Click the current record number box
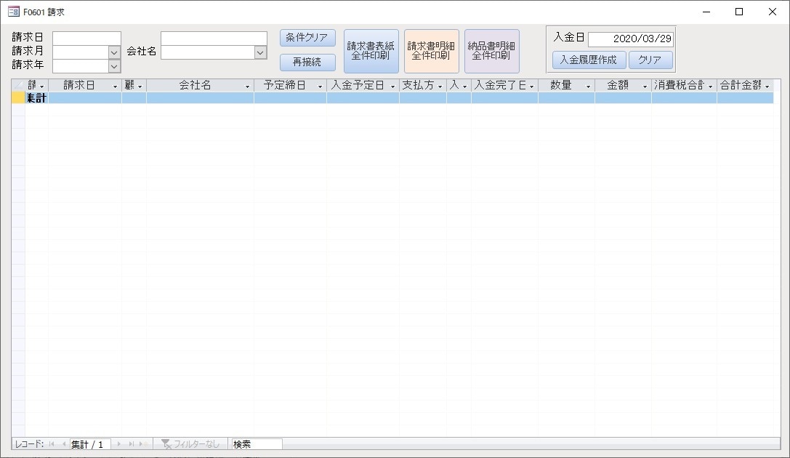The image size is (790, 458). point(89,444)
